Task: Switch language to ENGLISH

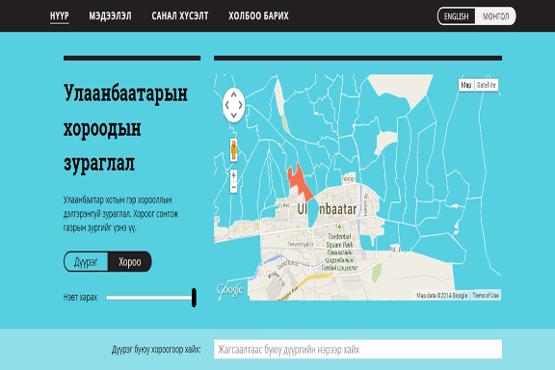Action: 457,16
